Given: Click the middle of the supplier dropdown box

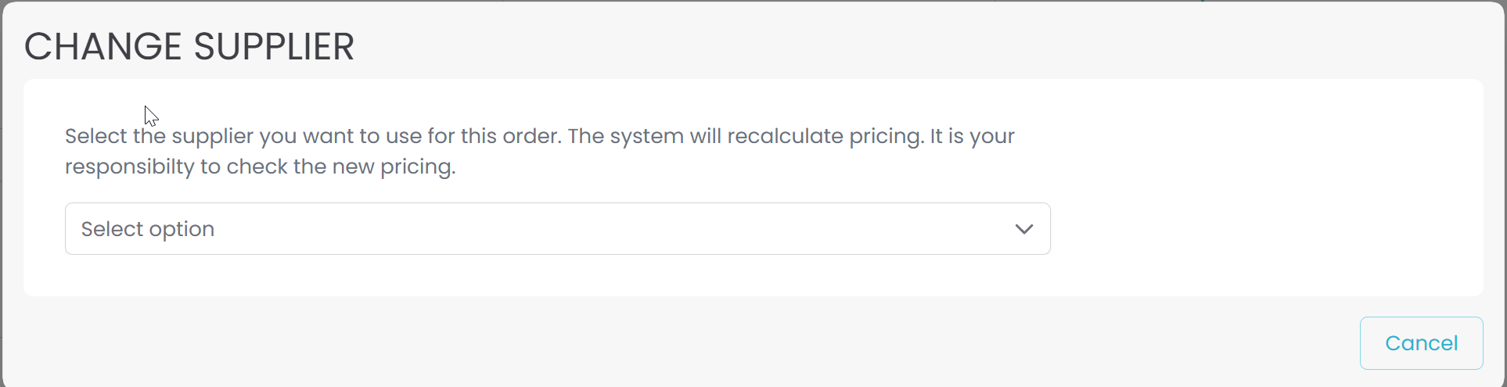Looking at the screenshot, I should (557, 229).
